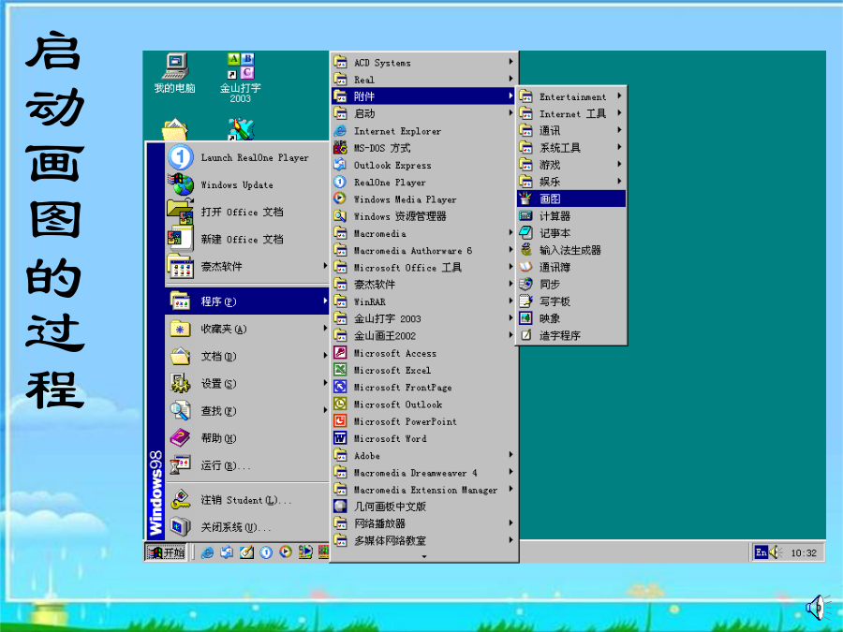The width and height of the screenshot is (843, 632).
Task: Click the Internet Explorer program icon
Action: [x=340, y=130]
